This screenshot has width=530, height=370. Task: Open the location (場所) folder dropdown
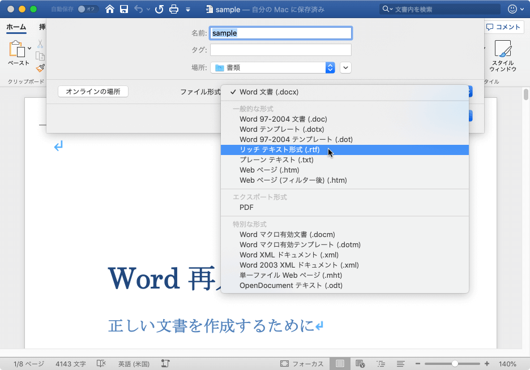tap(272, 67)
